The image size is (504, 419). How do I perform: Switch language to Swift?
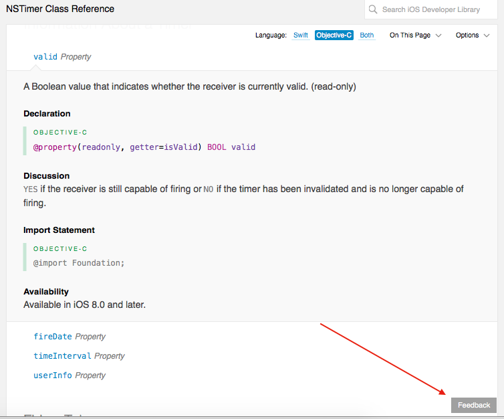tap(301, 35)
